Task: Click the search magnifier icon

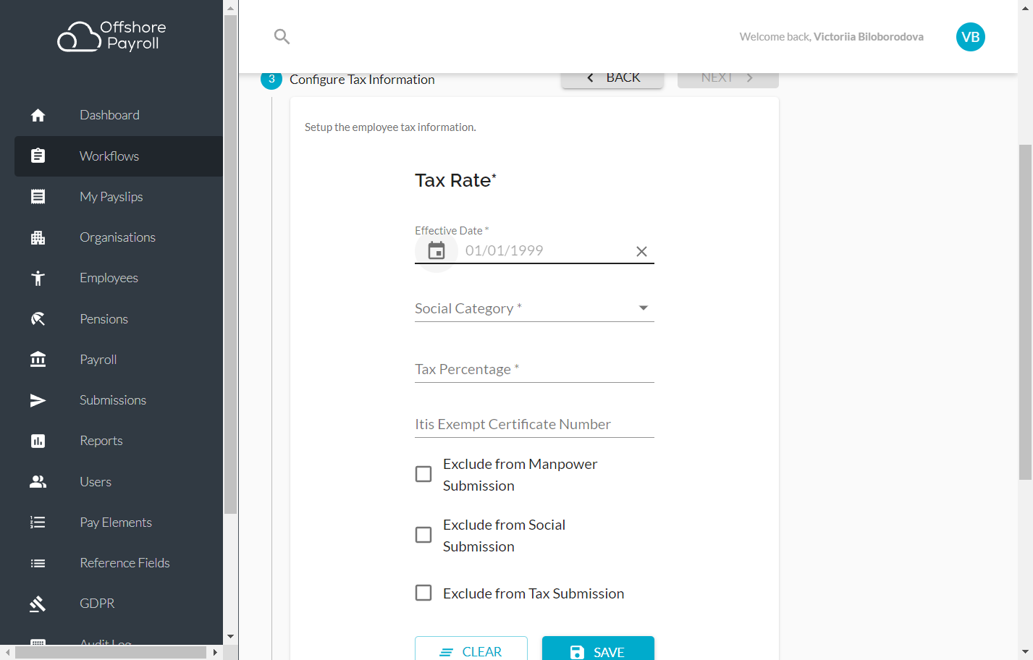Action: pos(282,36)
